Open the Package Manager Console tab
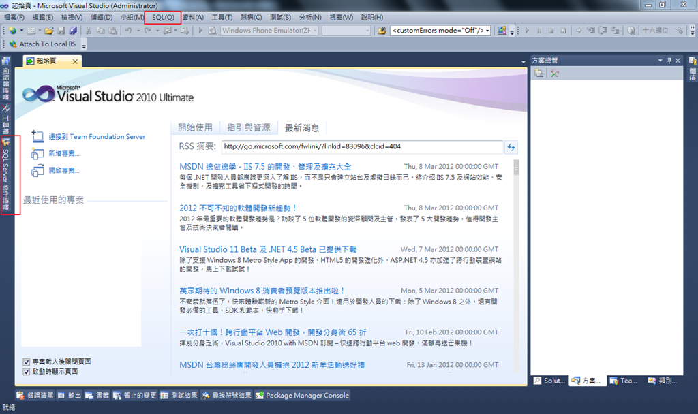 click(x=302, y=396)
